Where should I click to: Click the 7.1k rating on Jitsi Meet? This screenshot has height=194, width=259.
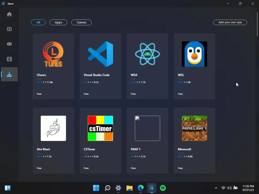[49, 156]
